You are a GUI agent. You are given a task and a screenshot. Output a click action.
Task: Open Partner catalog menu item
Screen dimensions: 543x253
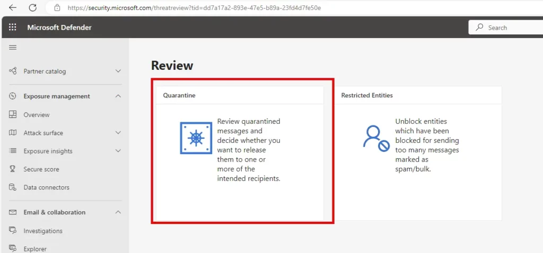pyautogui.click(x=45, y=71)
